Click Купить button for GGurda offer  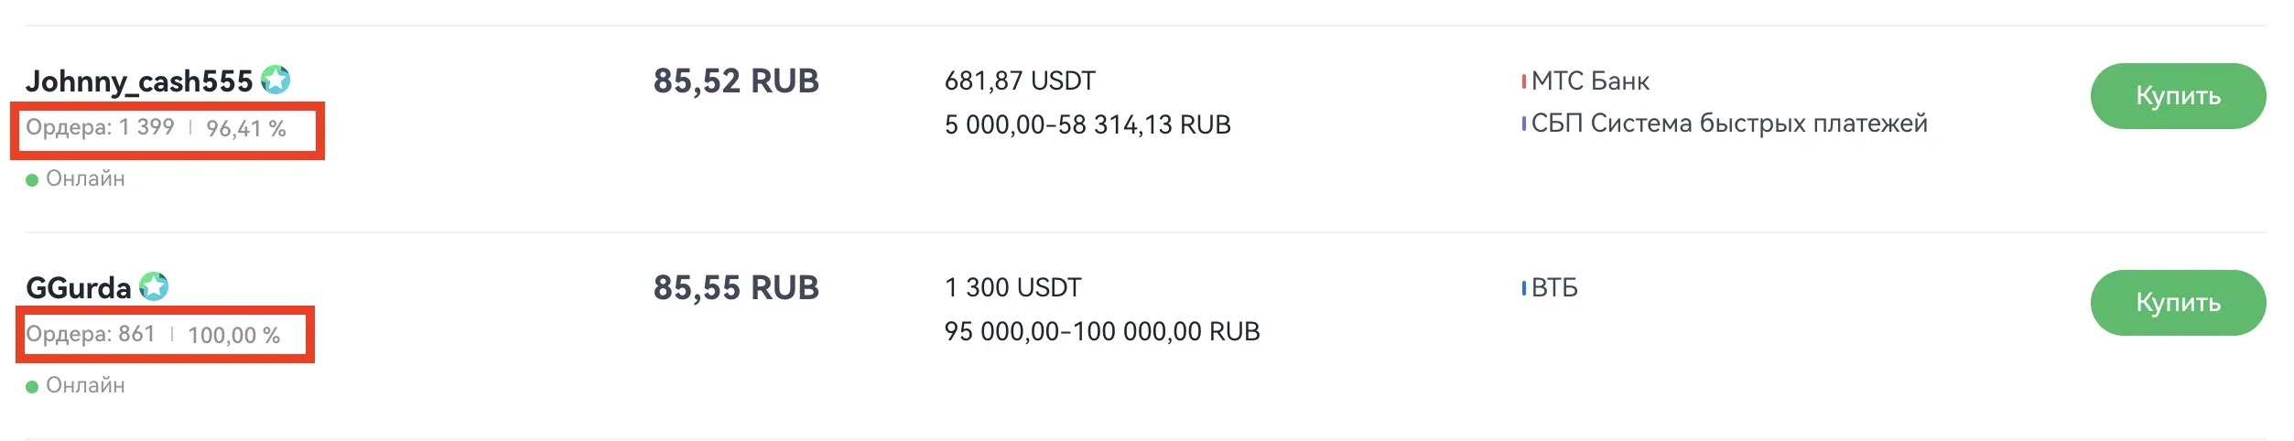pyautogui.click(x=2178, y=303)
